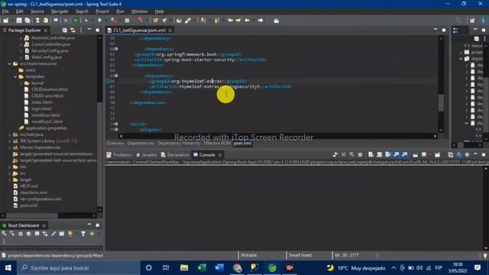This screenshot has width=489, height=275.
Task: Click the green Run button in toolbar
Action: pyautogui.click(x=100, y=21)
